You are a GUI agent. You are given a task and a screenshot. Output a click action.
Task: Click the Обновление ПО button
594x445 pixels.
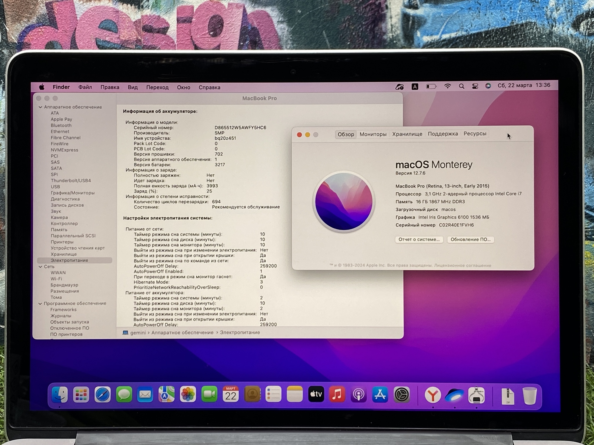click(x=470, y=240)
